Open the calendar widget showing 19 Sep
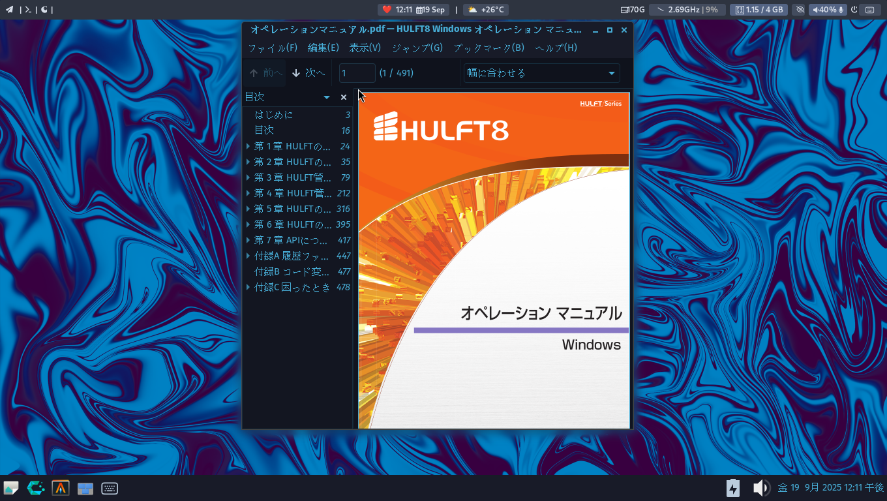The height and width of the screenshot is (501, 887). tap(430, 10)
